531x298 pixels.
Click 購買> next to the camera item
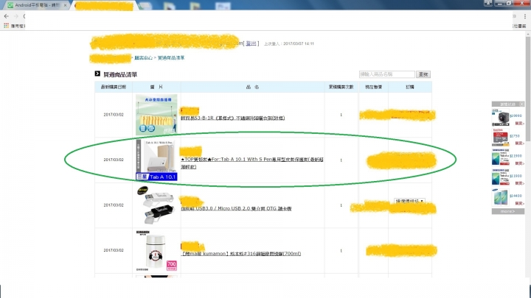(x=519, y=124)
